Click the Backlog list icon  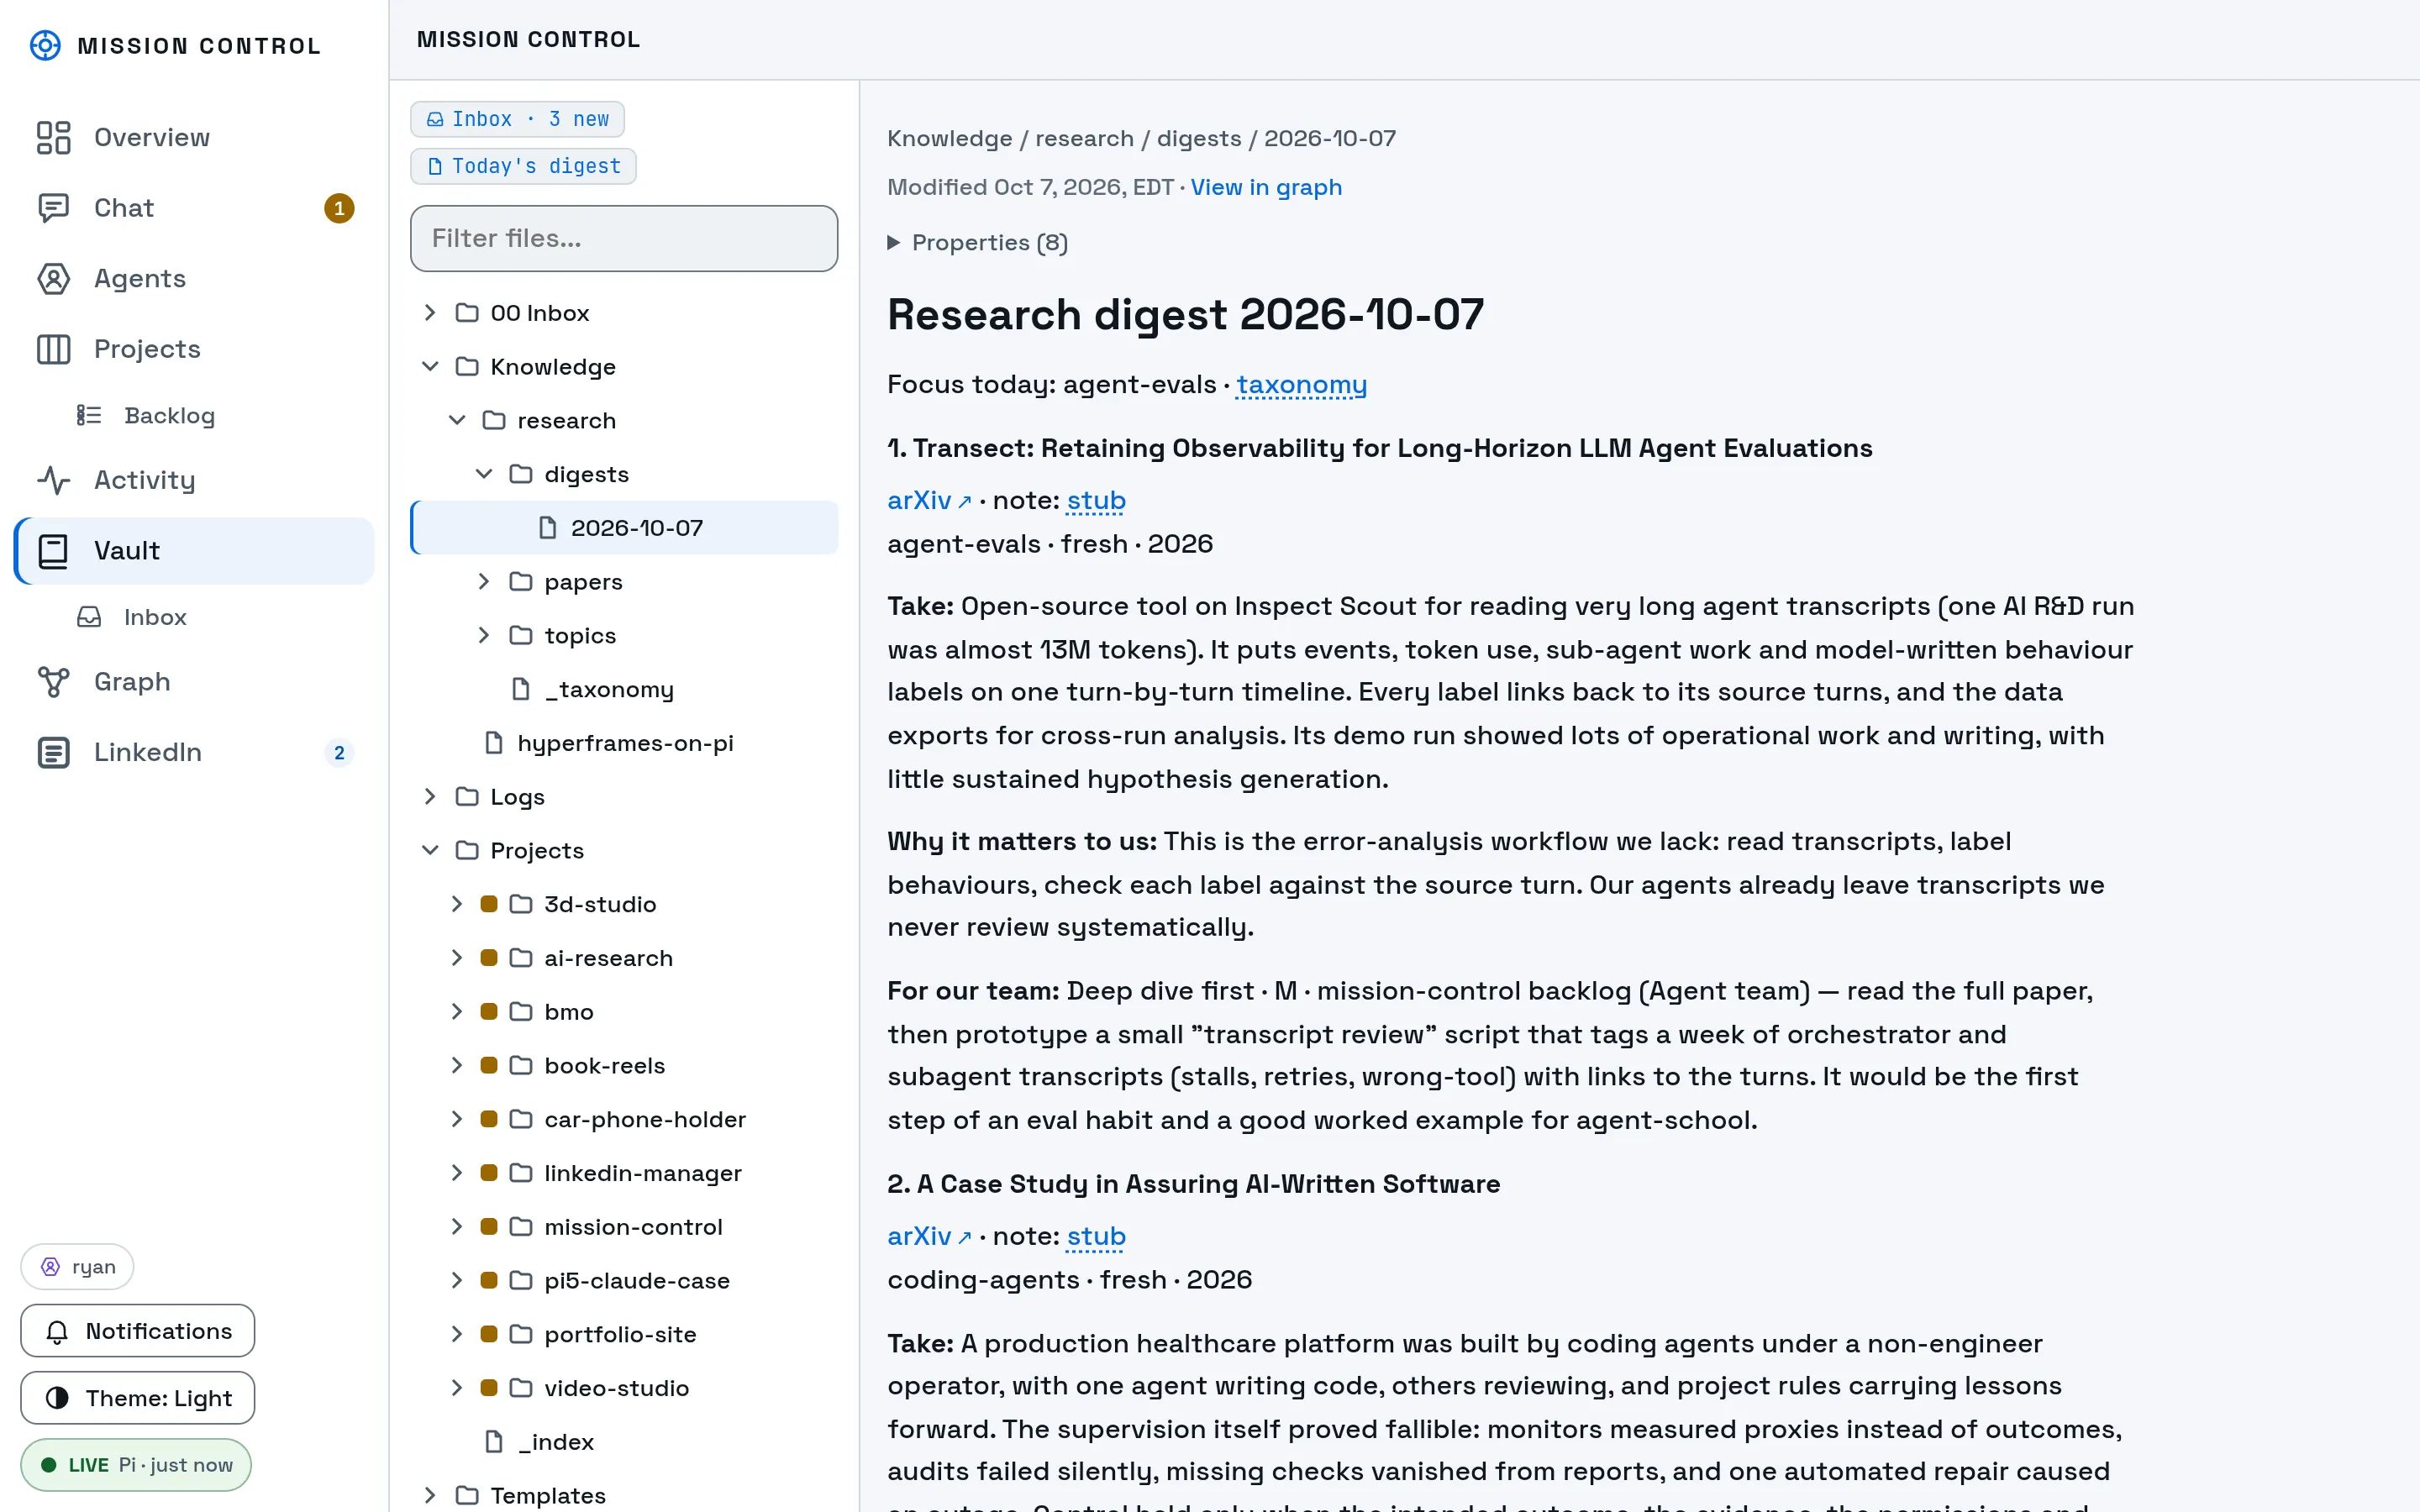pos(89,415)
